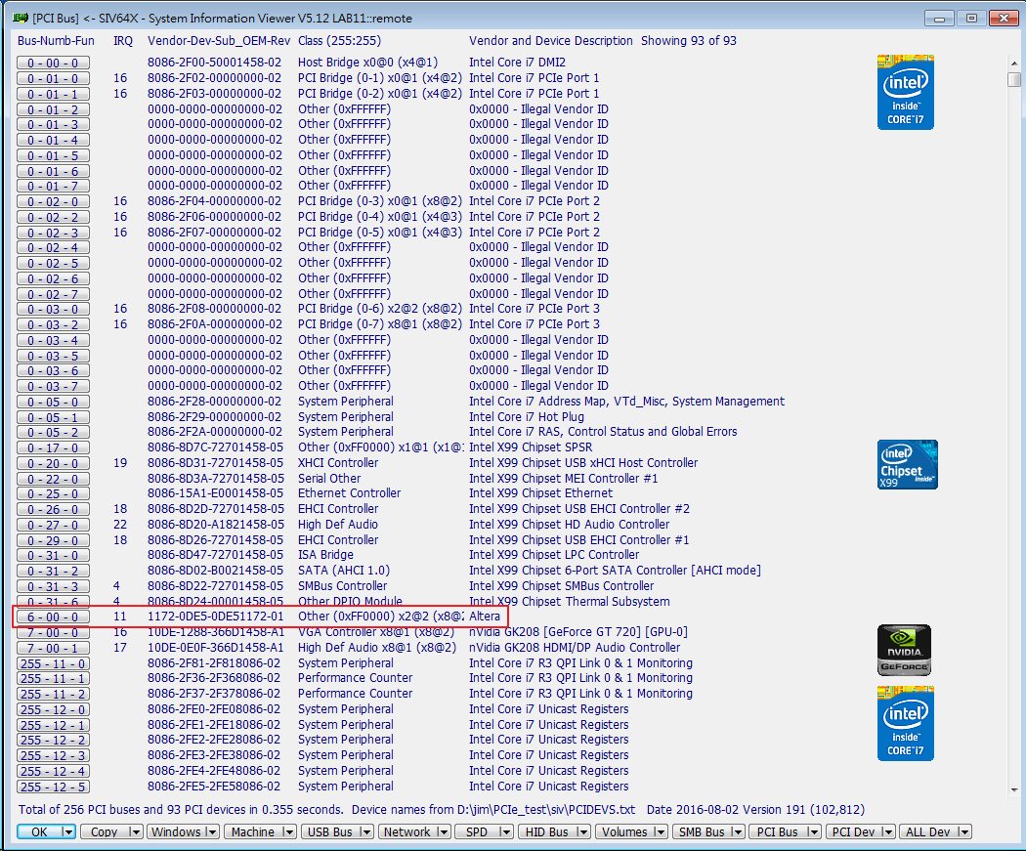Click 'Intel Core i7 DMI2' description
The width and height of the screenshot is (1026, 851).
click(517, 63)
